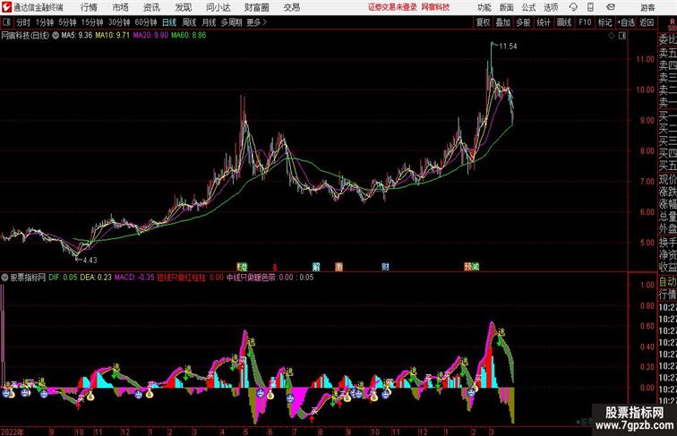677x436 pixels.
Task: Toggle the left panel icon beside 分时
Action: [6, 22]
